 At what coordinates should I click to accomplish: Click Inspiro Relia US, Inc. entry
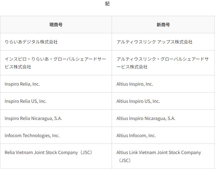point(25,101)
